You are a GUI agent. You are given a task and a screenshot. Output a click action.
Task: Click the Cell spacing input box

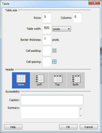[47, 62]
